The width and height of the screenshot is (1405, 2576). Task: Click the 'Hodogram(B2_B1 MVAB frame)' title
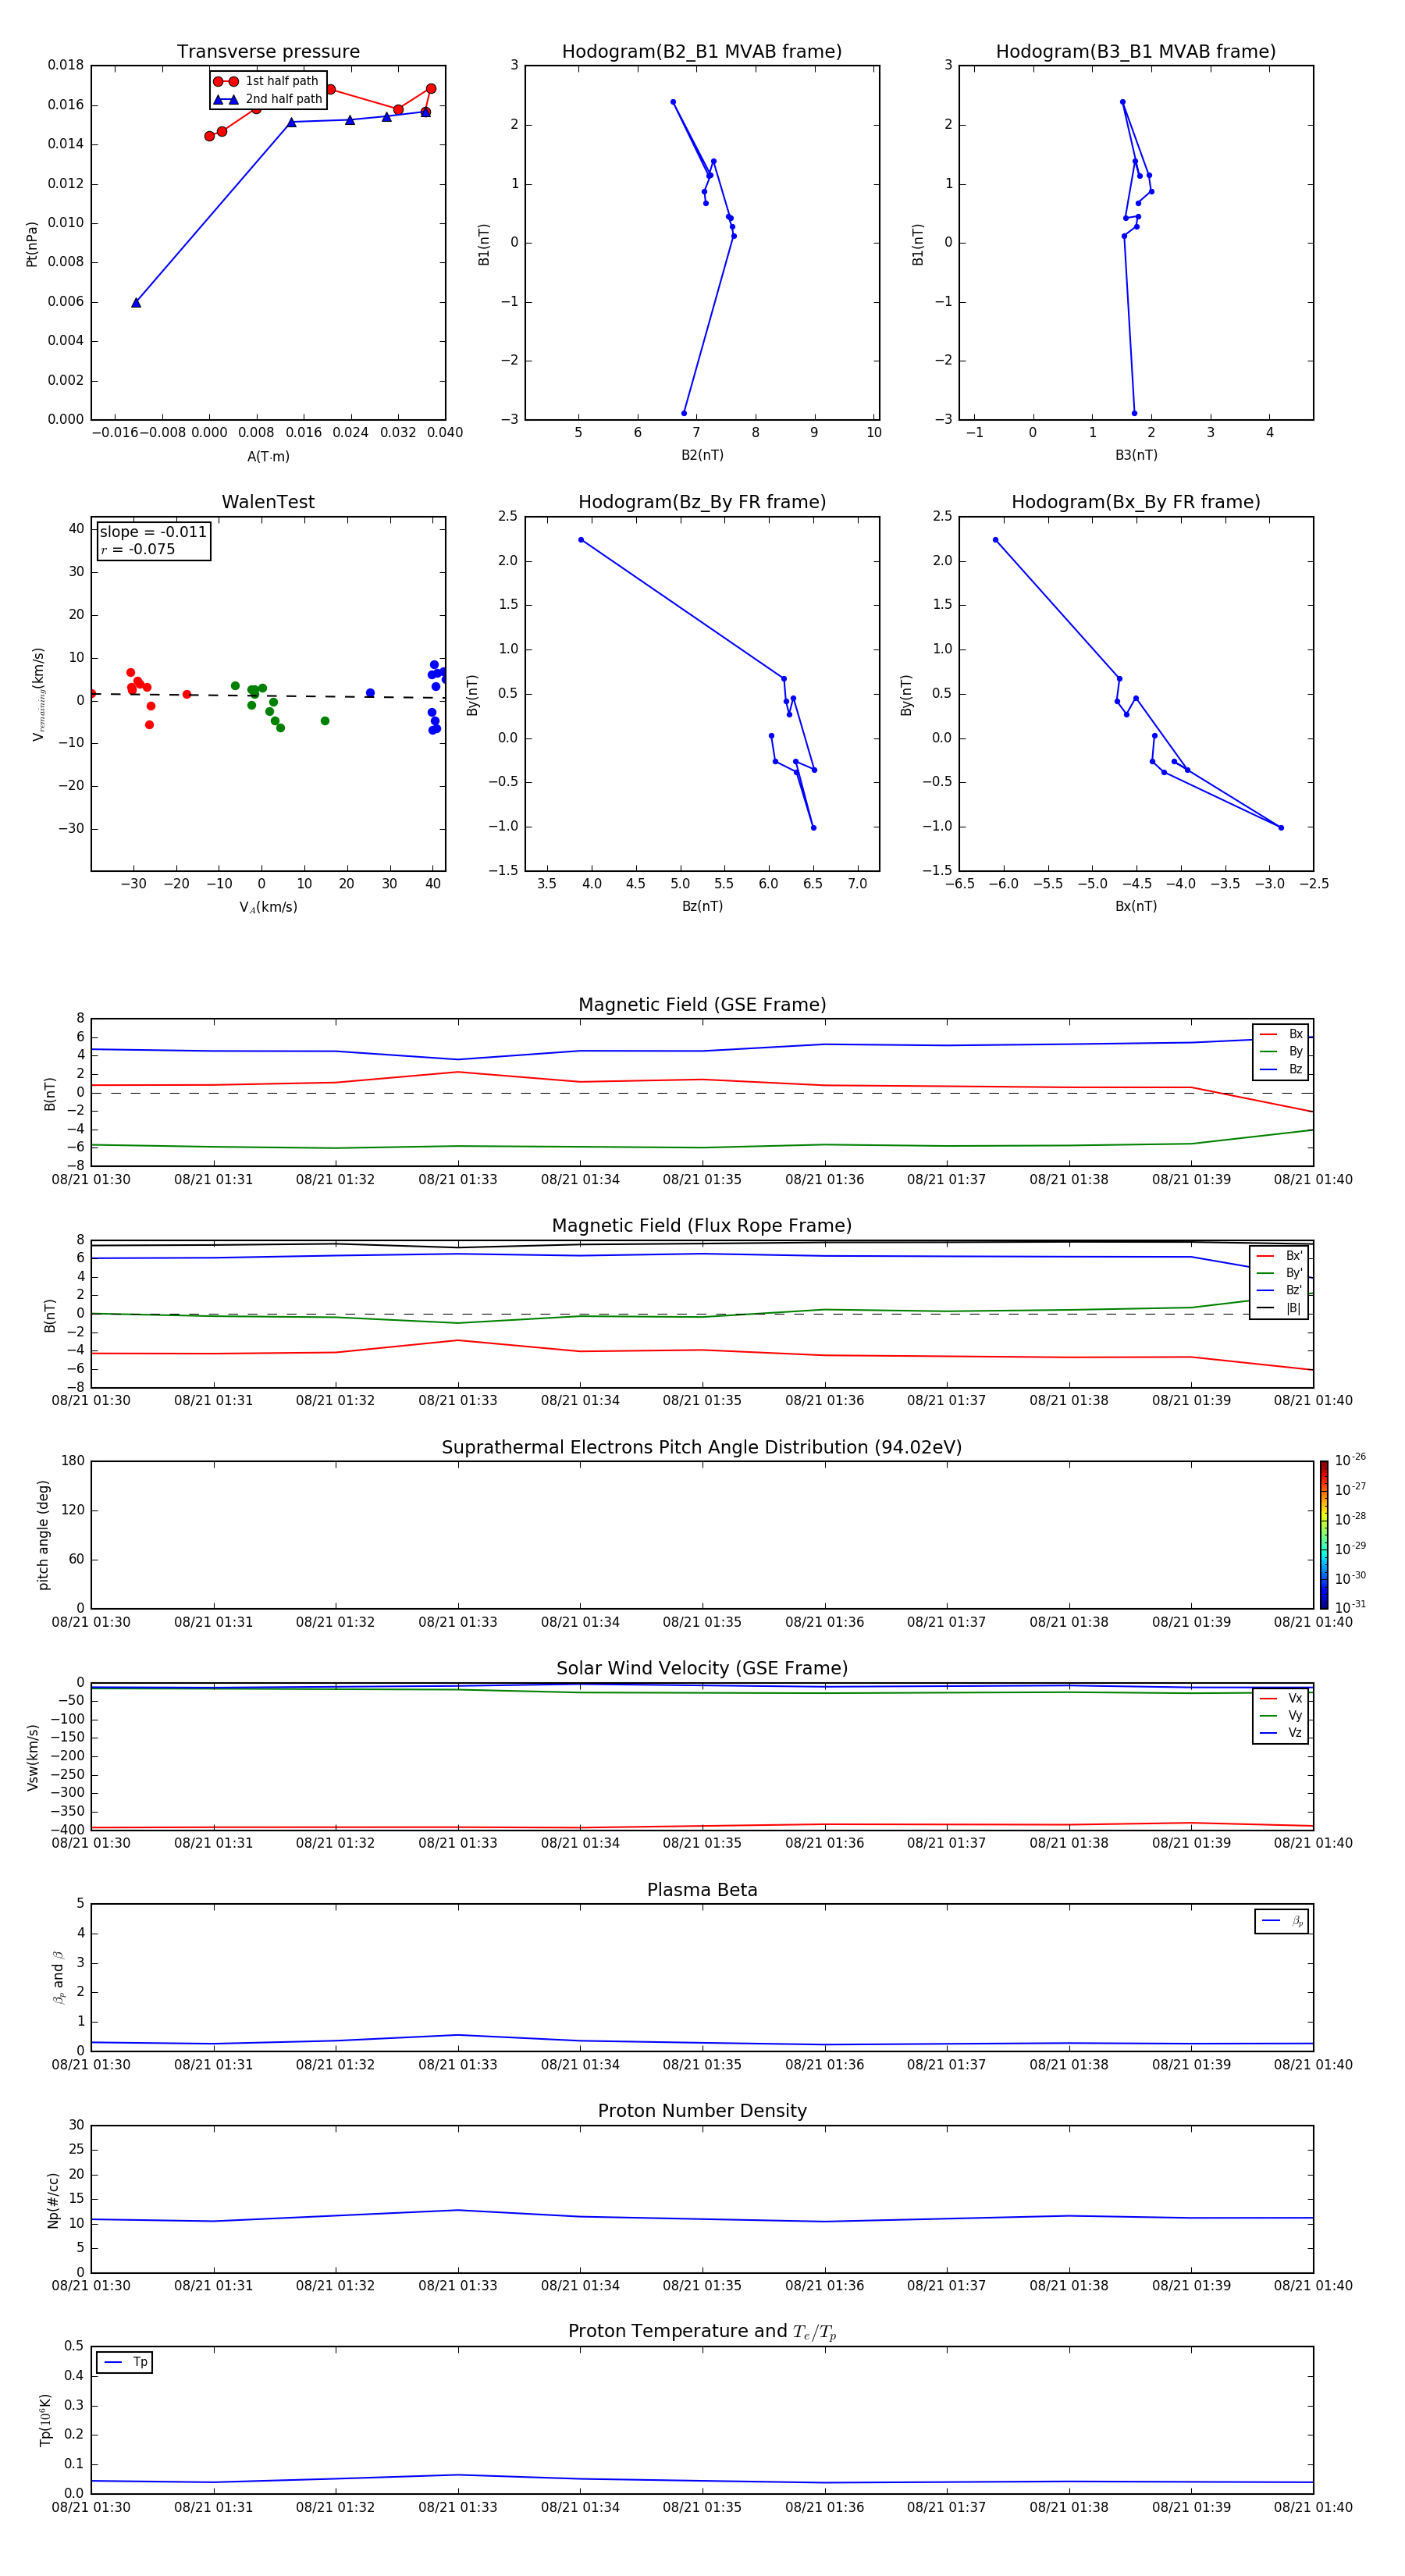(702, 52)
